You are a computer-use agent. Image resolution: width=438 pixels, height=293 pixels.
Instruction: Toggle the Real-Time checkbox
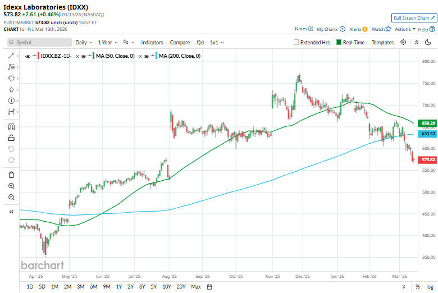pyautogui.click(x=339, y=42)
